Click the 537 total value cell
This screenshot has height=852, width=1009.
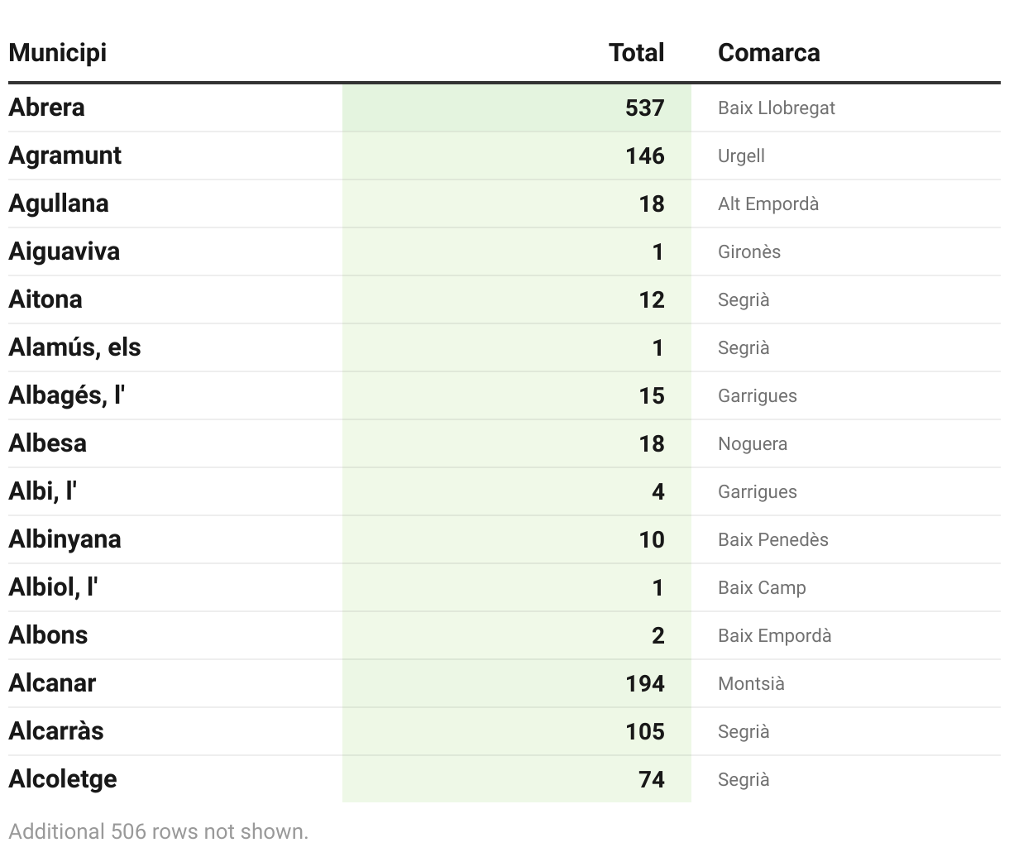[x=644, y=108]
